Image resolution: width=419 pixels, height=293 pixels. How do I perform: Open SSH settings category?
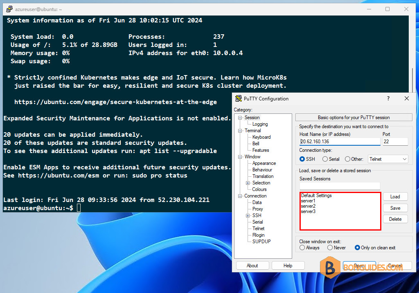click(x=257, y=215)
